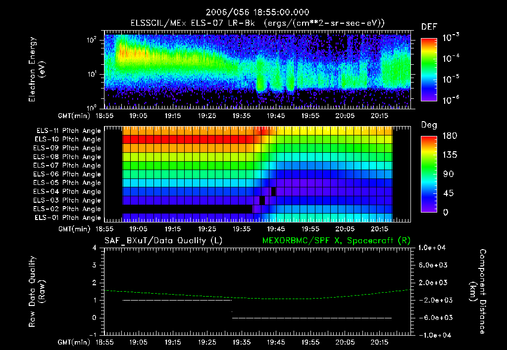Select the ELS-02 Pitch Angle row label
Screen dimensions: 507x350
[x=67, y=209]
